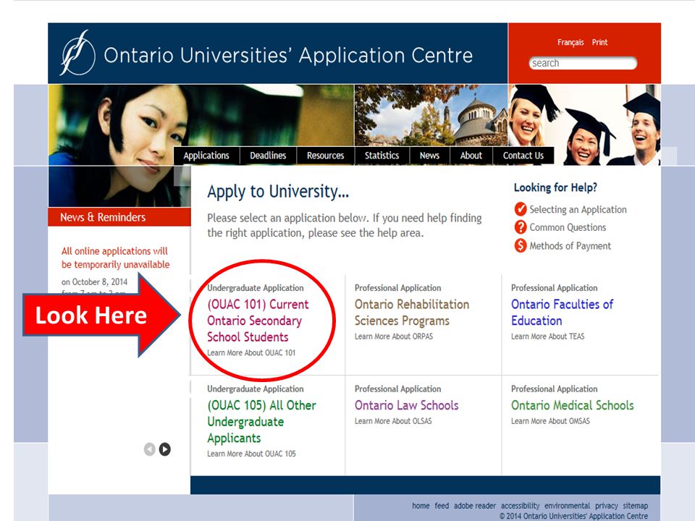Click the on October 8, 2014 date text
This screenshot has width=695, height=521.
94,281
